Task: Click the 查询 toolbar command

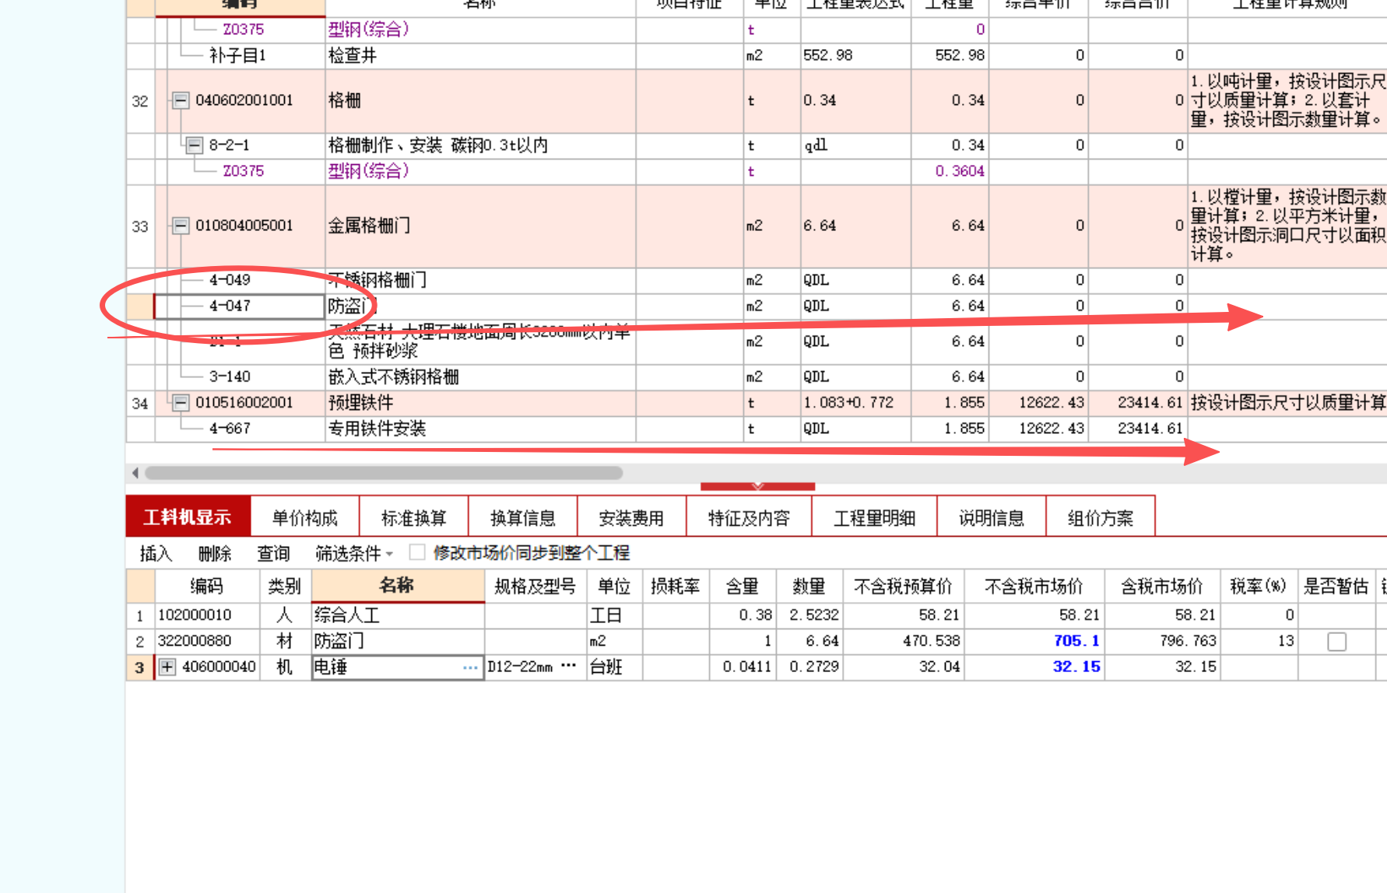Action: tap(273, 553)
